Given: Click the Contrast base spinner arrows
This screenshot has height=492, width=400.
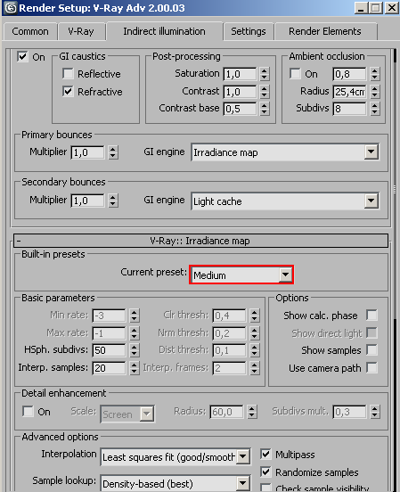Looking at the screenshot, I should 265,109.
